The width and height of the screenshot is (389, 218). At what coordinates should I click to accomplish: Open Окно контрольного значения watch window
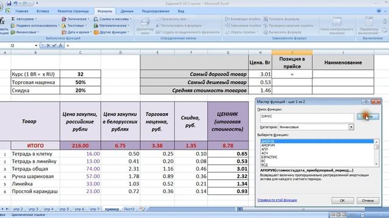point(337,25)
